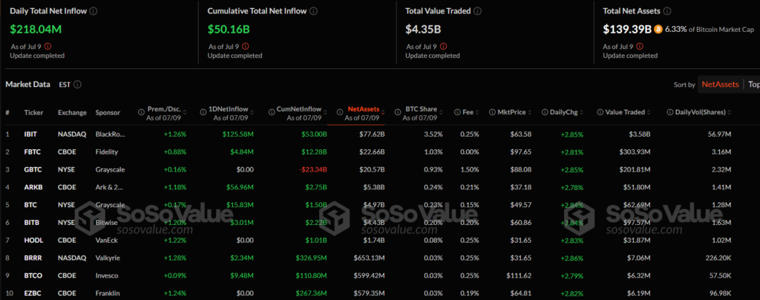Image resolution: width=760 pixels, height=300 pixels.
Task: Sort table by NetAssets column header
Action: tap(363, 109)
